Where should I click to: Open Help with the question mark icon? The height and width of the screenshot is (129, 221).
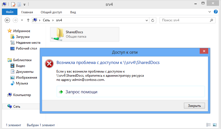pyautogui.click(x=216, y=12)
